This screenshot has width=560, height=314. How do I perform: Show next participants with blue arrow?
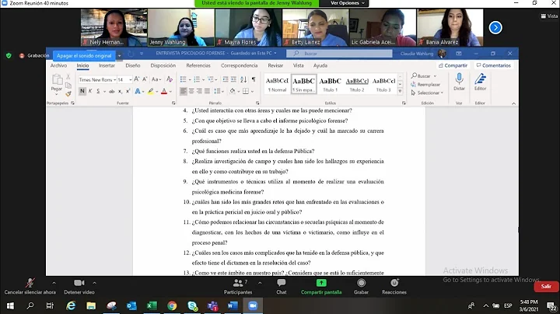pos(495,27)
